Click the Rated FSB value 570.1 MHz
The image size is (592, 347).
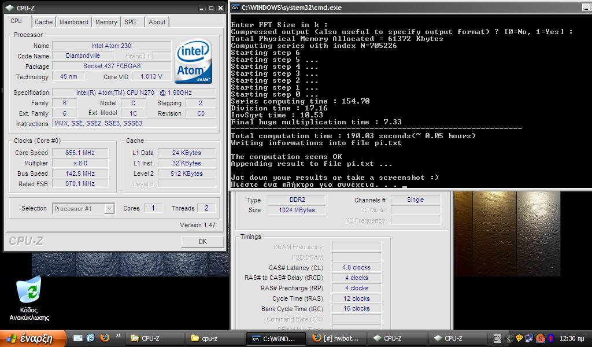pos(80,183)
